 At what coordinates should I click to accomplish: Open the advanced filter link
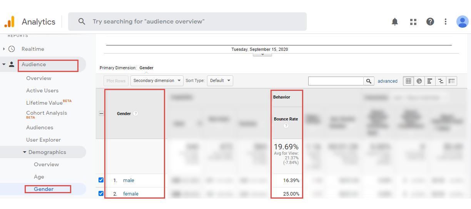(387, 81)
